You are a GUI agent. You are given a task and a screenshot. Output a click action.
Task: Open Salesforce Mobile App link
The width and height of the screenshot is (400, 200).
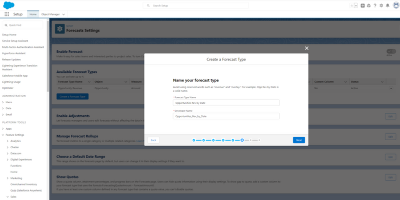(15, 76)
